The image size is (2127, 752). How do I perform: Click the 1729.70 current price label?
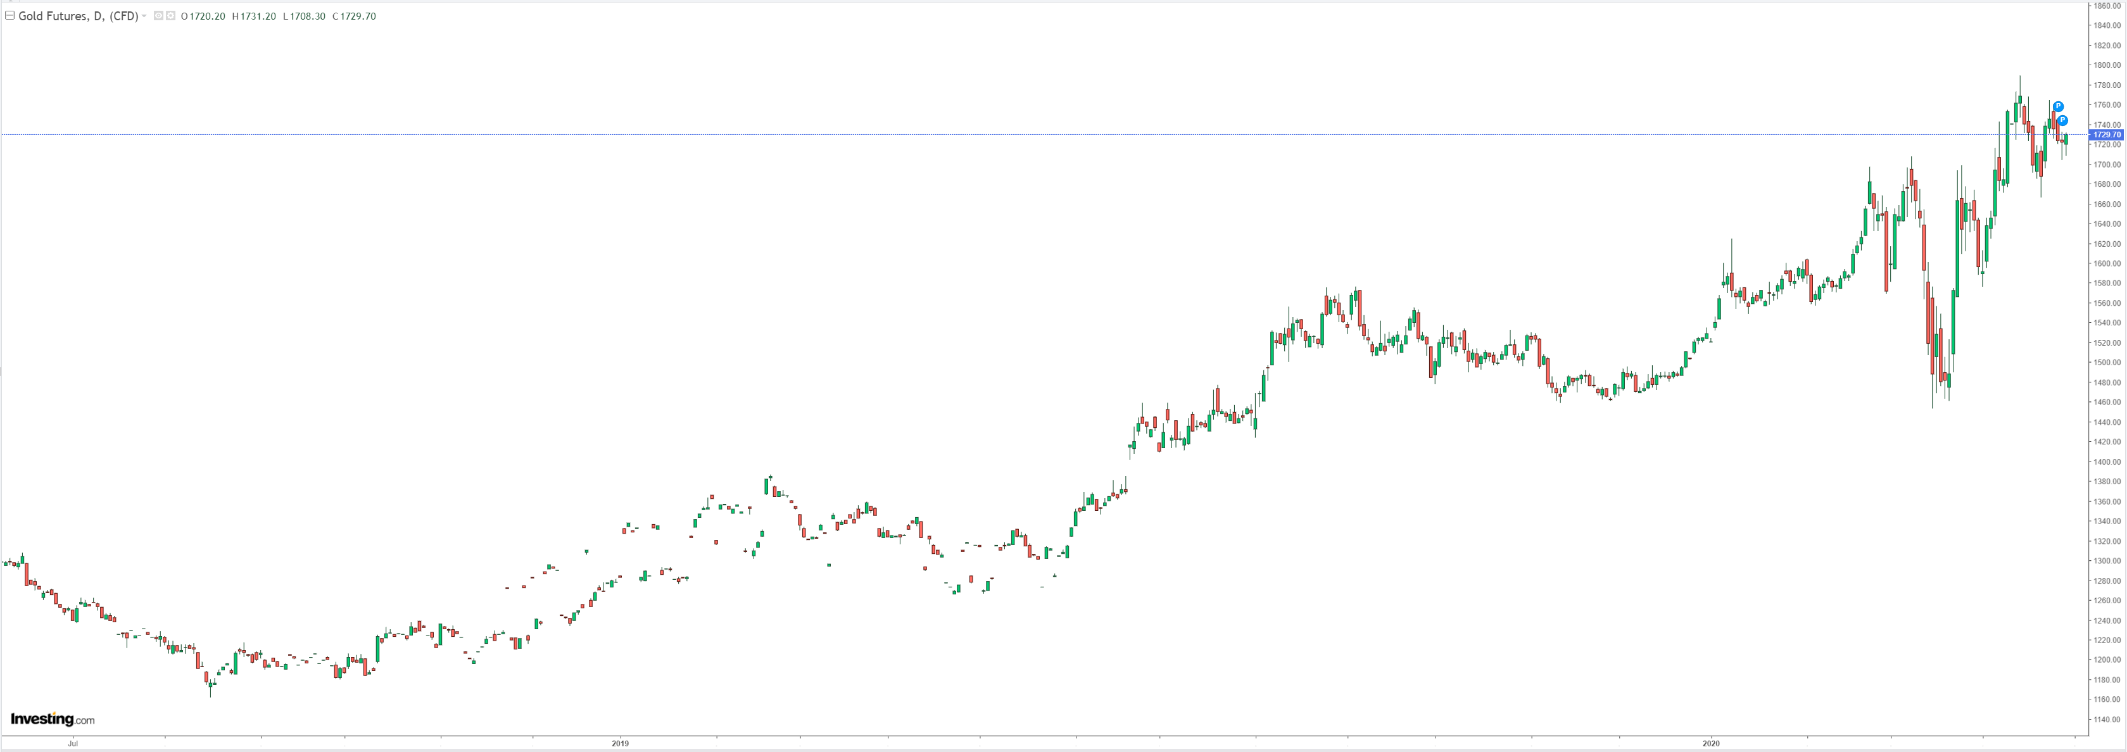[x=2105, y=135]
